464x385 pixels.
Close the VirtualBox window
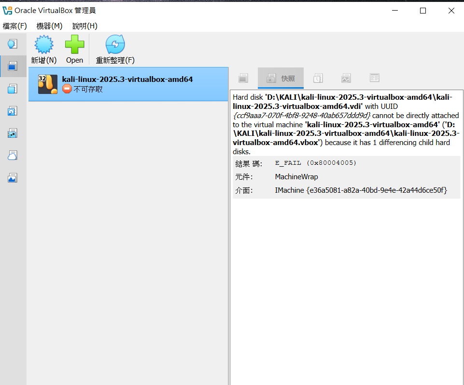(451, 11)
